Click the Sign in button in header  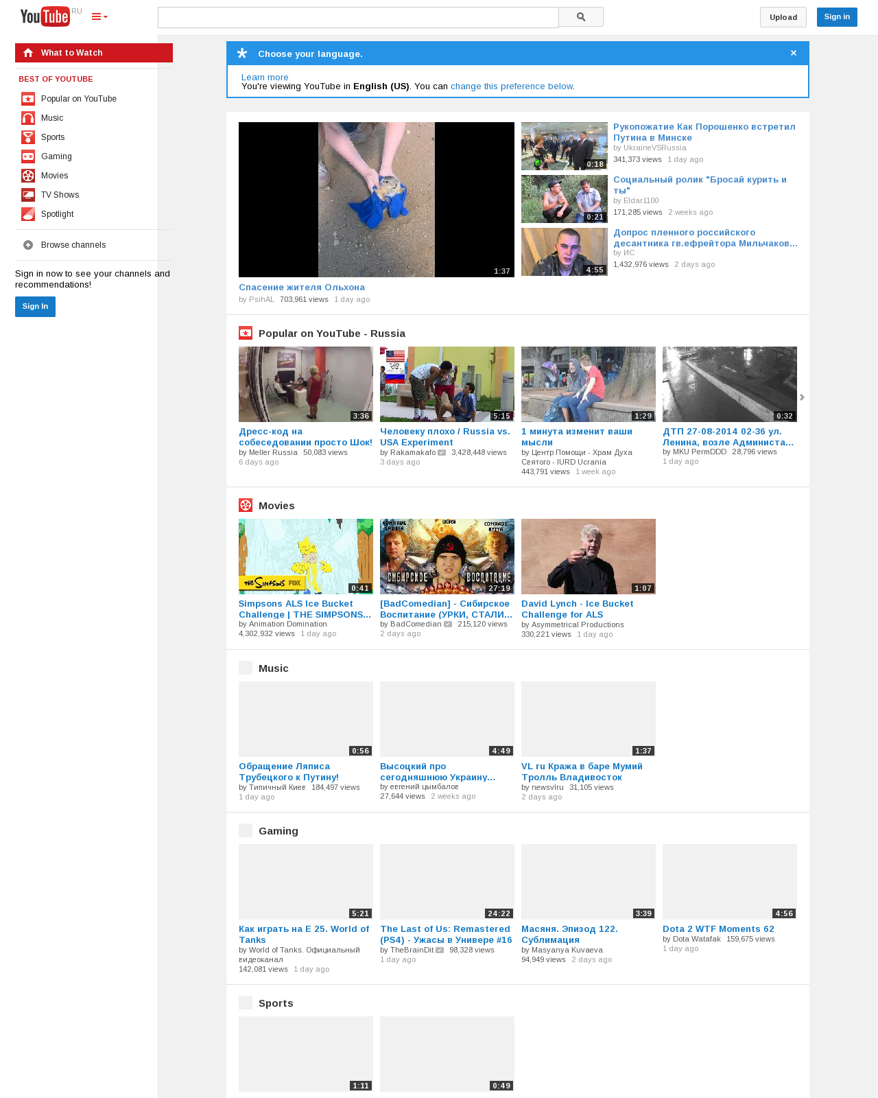[837, 16]
